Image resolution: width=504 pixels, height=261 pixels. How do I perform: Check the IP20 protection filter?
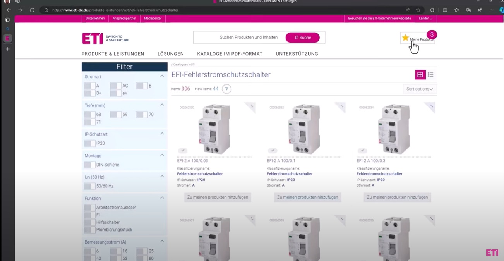[89, 143]
